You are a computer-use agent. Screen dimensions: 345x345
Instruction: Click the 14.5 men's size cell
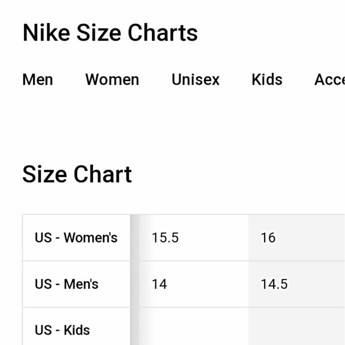coord(297,284)
